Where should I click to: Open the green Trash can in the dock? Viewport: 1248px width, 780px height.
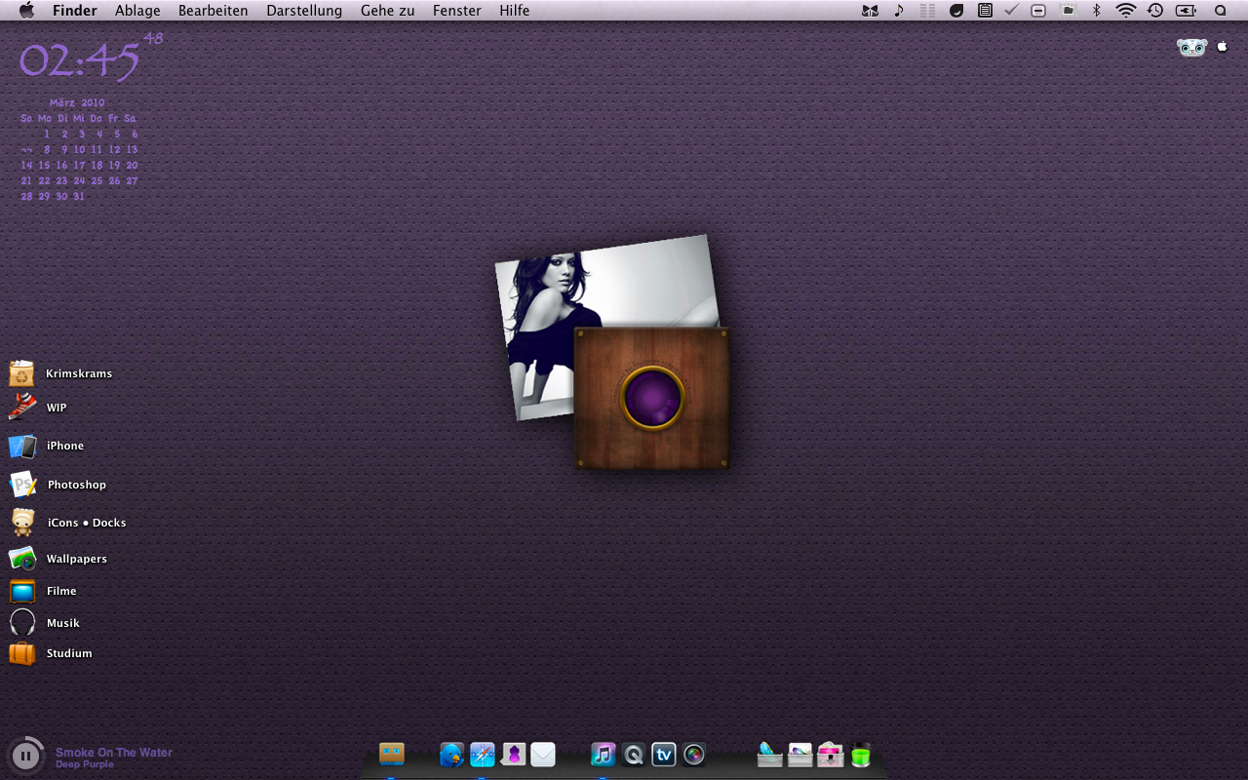[860, 754]
